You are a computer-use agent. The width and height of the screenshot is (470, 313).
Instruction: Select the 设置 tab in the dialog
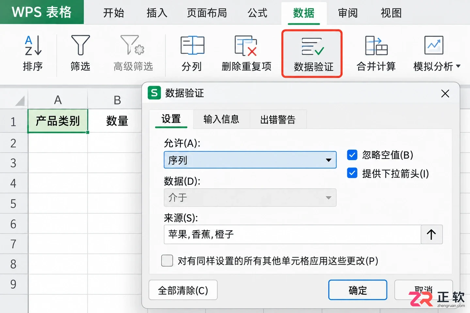tap(171, 119)
